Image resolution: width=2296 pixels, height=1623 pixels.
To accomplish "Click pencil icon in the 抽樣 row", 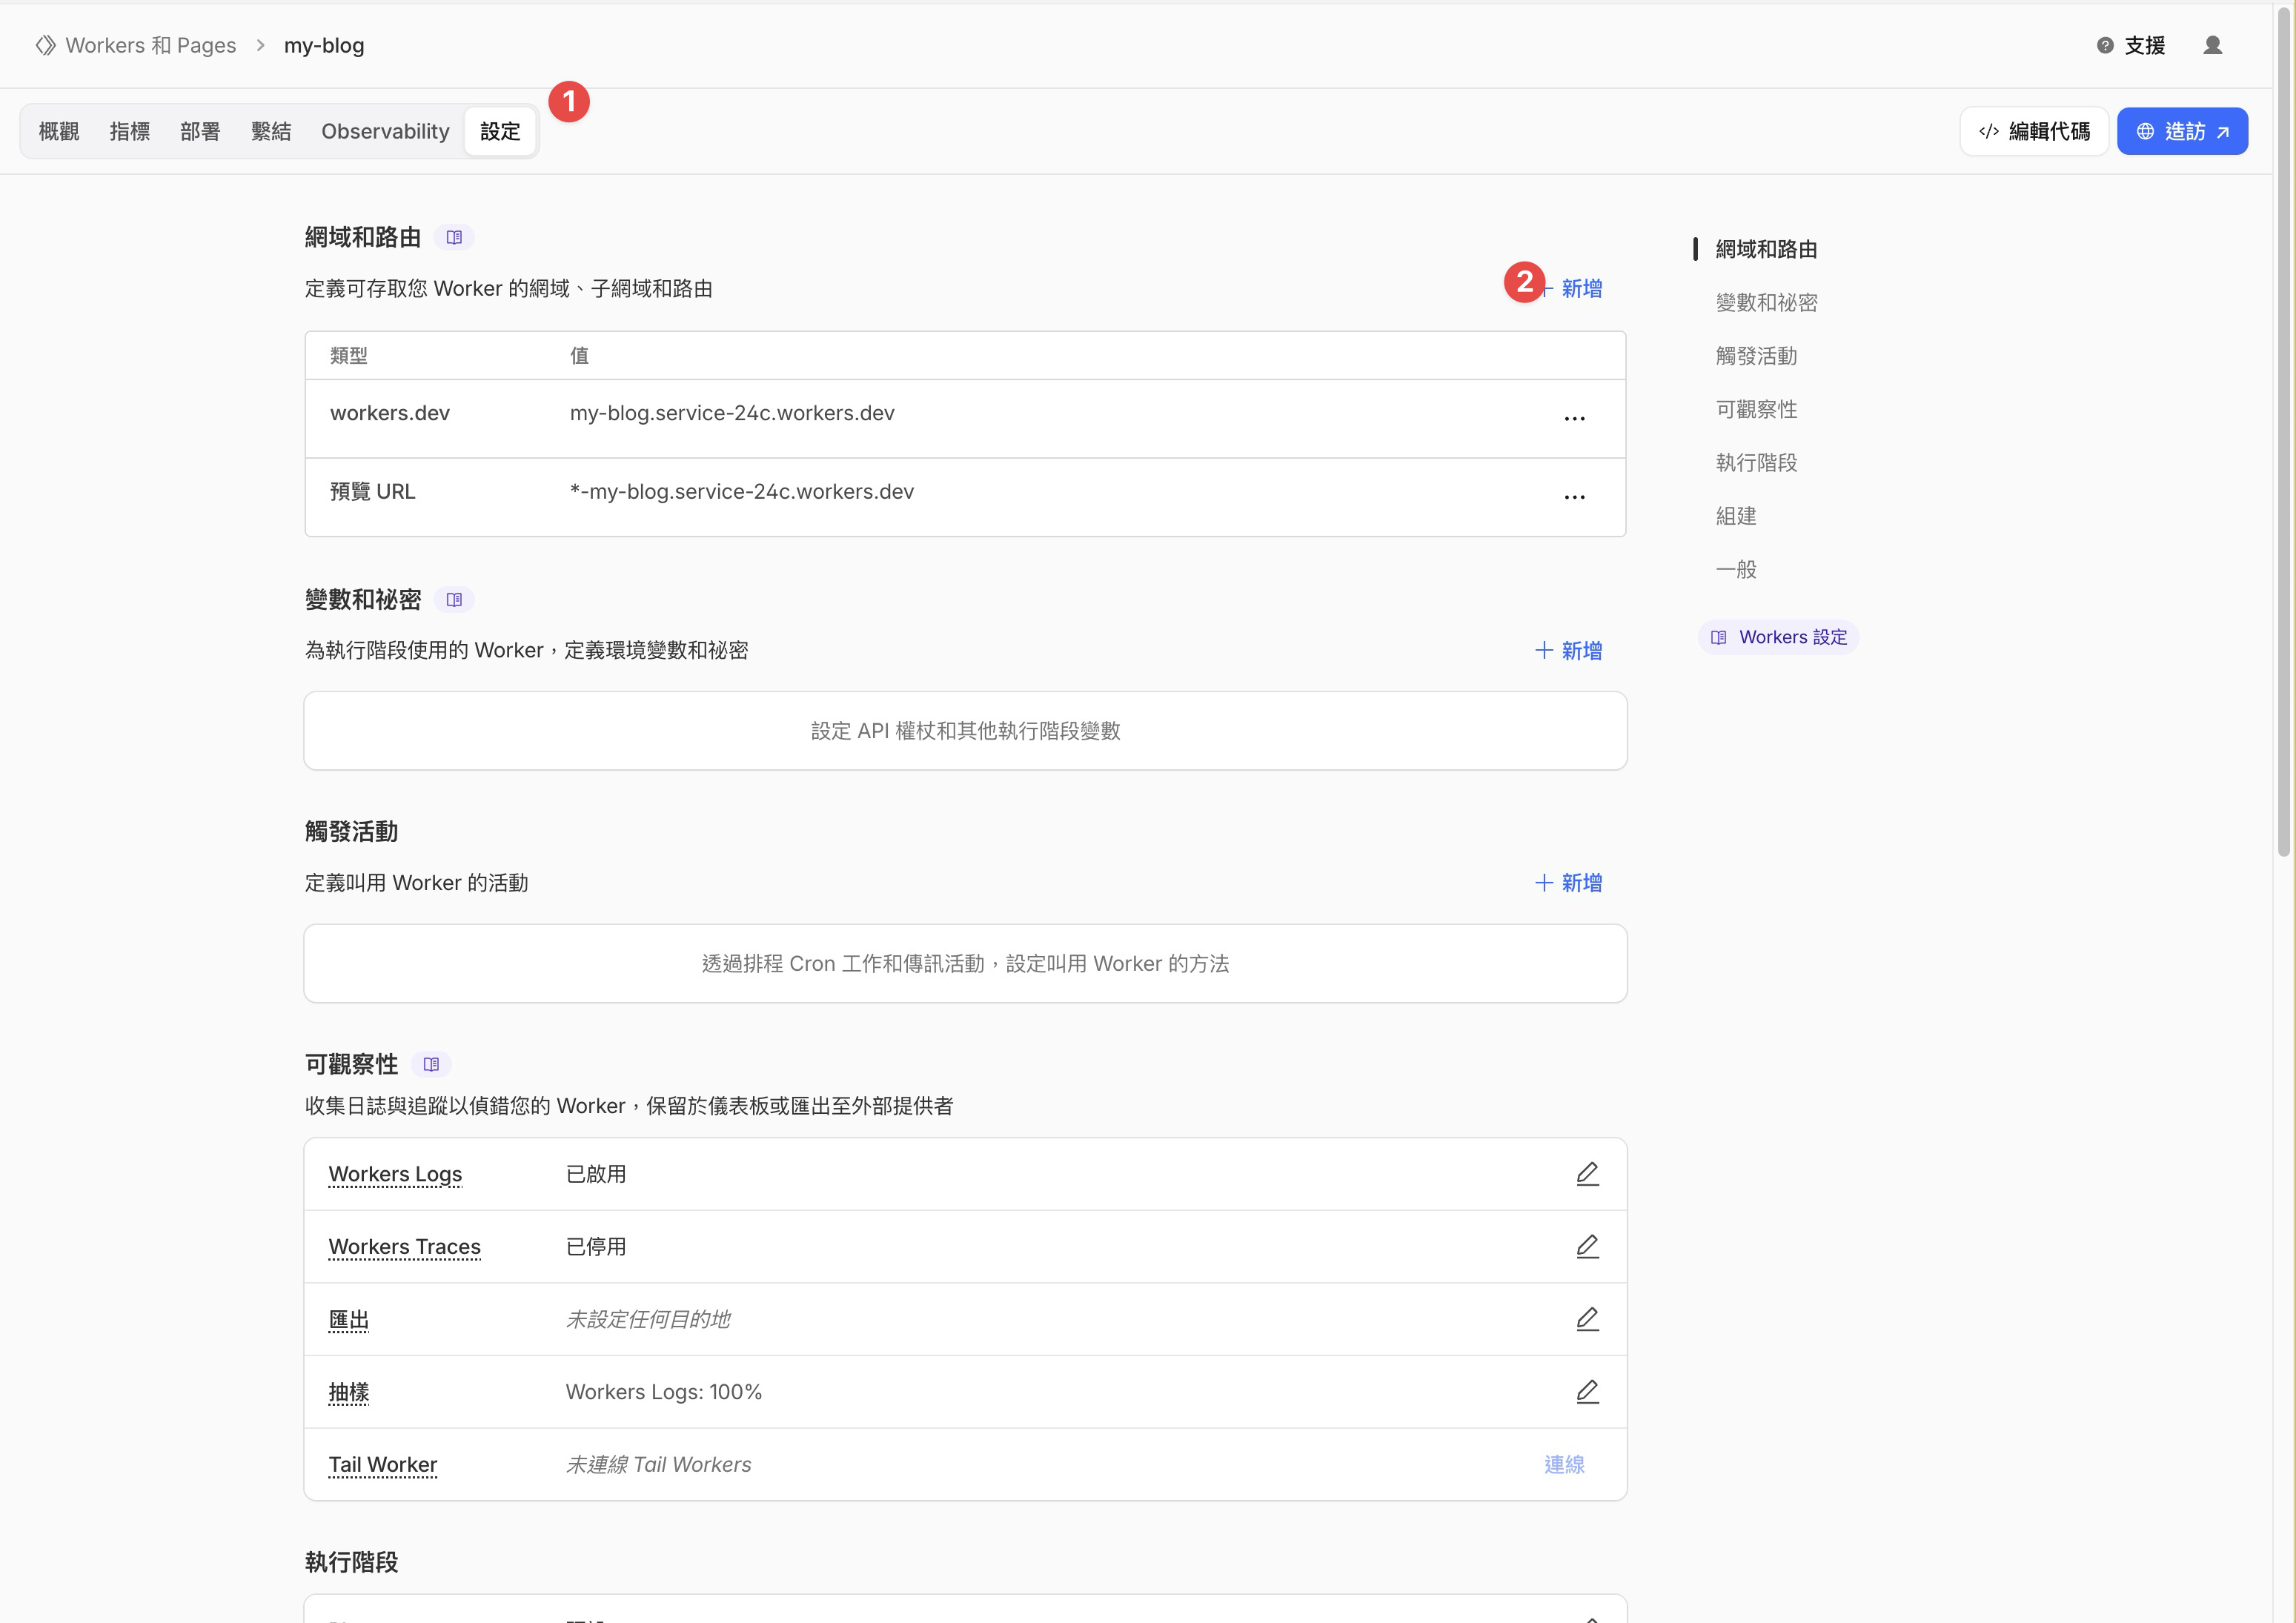I will (1587, 1391).
